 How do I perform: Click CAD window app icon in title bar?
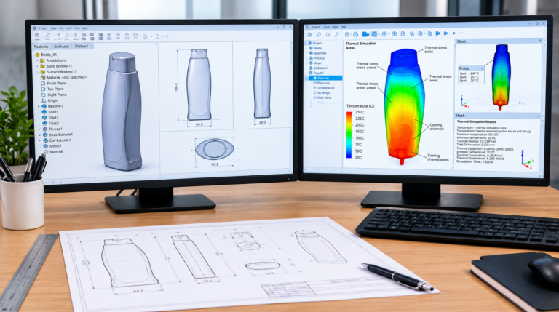35,28
